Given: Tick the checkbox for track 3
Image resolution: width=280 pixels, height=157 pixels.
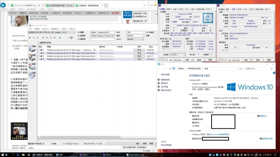Looking at the screenshot, I should click(x=39, y=56).
